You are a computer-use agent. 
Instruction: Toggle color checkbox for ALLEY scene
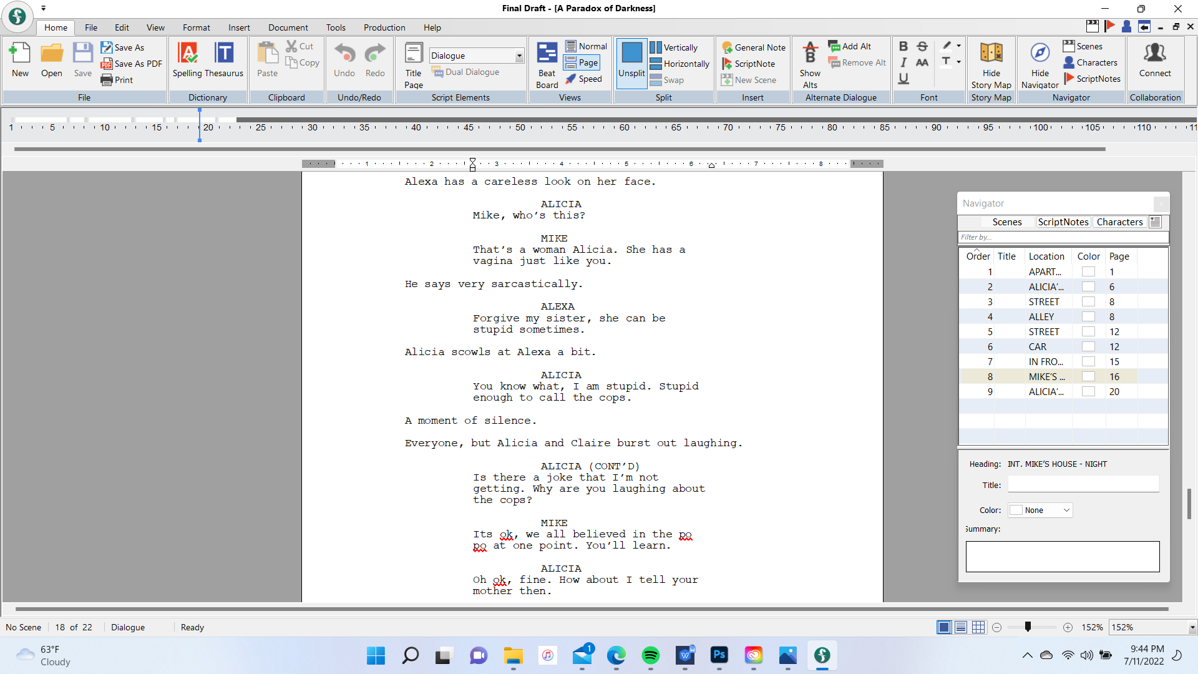point(1088,317)
